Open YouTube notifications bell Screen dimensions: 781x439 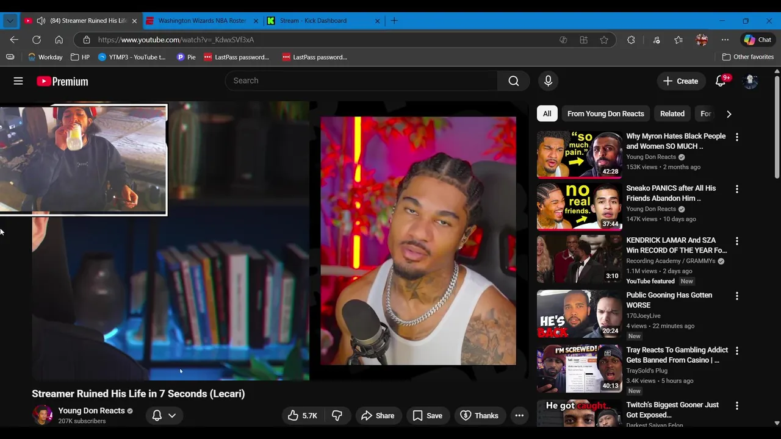click(x=721, y=81)
